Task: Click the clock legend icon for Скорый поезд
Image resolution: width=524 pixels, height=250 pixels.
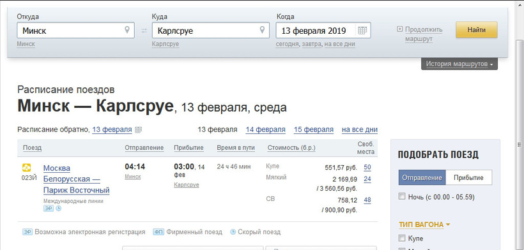Action: pyautogui.click(x=233, y=232)
